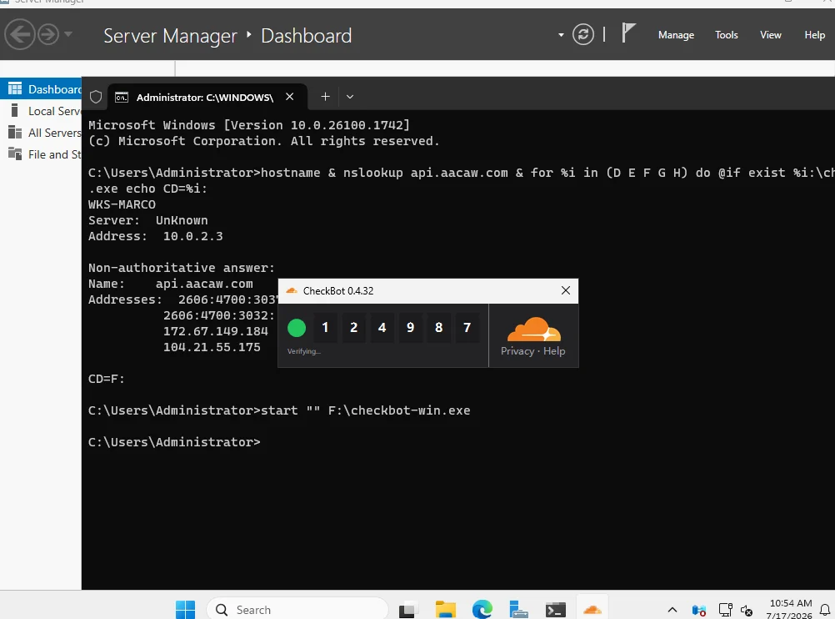Select Dashboard in the sidebar
Image resolution: width=835 pixels, height=619 pixels.
41,89
